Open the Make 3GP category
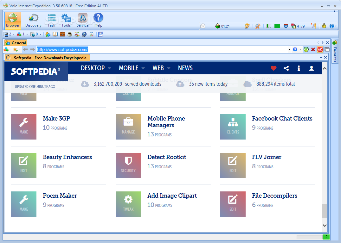 coord(56,118)
